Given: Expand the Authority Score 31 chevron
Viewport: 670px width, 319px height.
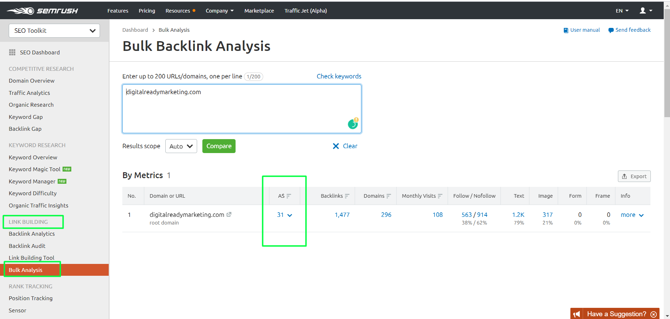Looking at the screenshot, I should tap(290, 215).
